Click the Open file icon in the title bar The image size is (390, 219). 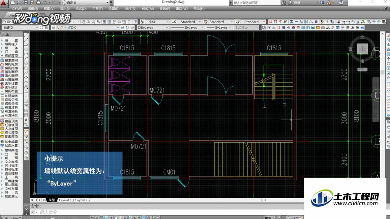(x=19, y=3)
